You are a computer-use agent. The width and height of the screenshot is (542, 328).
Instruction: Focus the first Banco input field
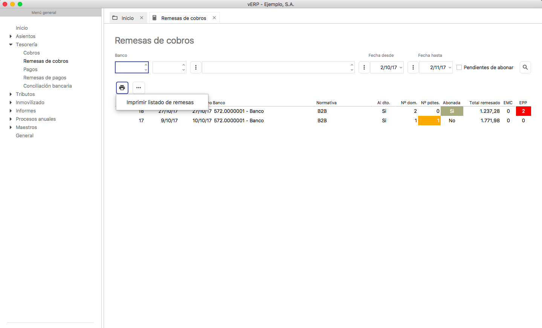pyautogui.click(x=129, y=67)
